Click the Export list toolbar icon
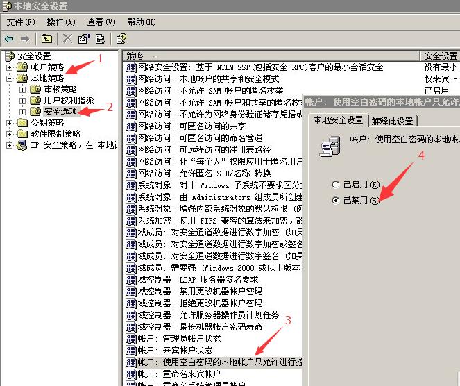This screenshot has height=386, width=460. 101,38
